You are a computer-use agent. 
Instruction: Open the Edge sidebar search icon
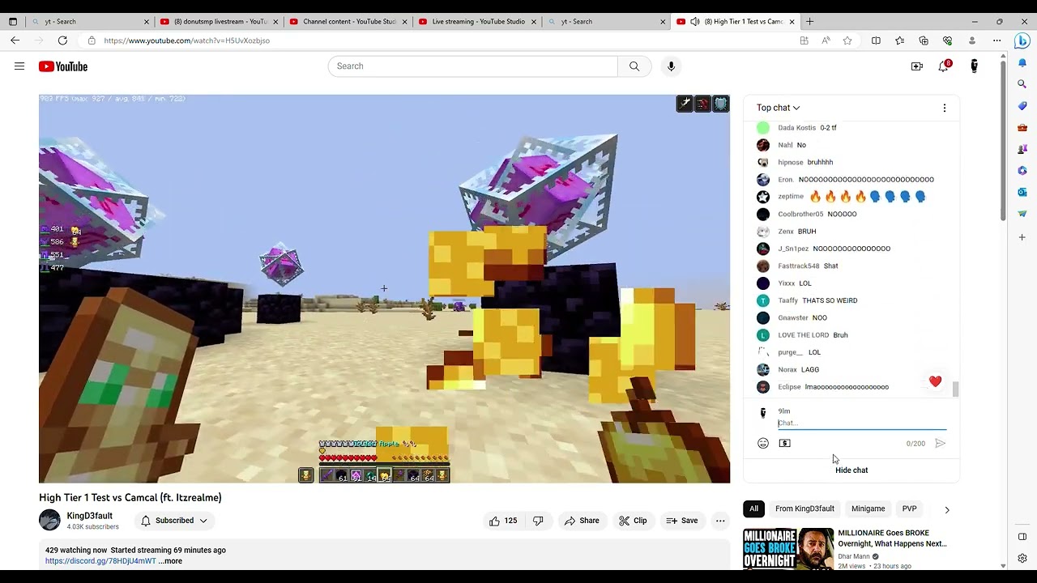pyautogui.click(x=1022, y=84)
